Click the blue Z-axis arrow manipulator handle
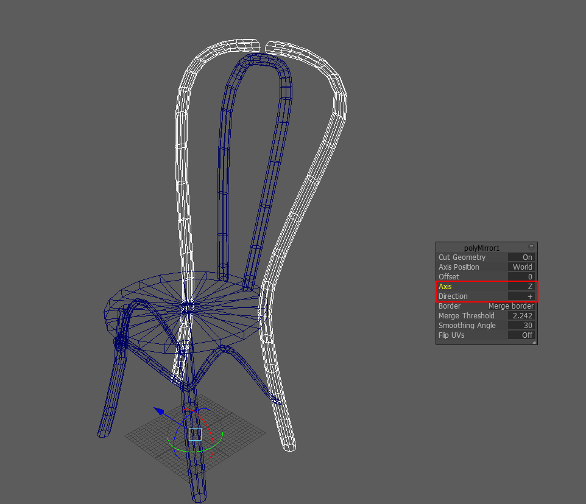Screen dimensions: 586x504 coord(159,411)
